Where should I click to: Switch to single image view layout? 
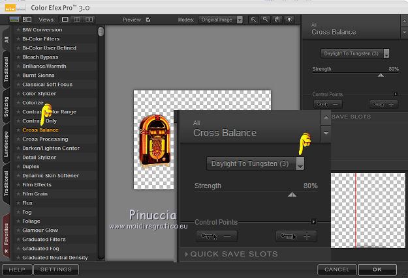click(x=65, y=20)
